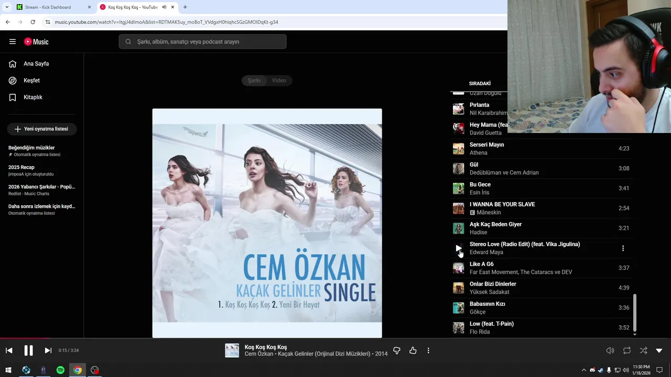This screenshot has height=377, width=671.
Task: Open the Windows notification center
Action: pos(660,370)
